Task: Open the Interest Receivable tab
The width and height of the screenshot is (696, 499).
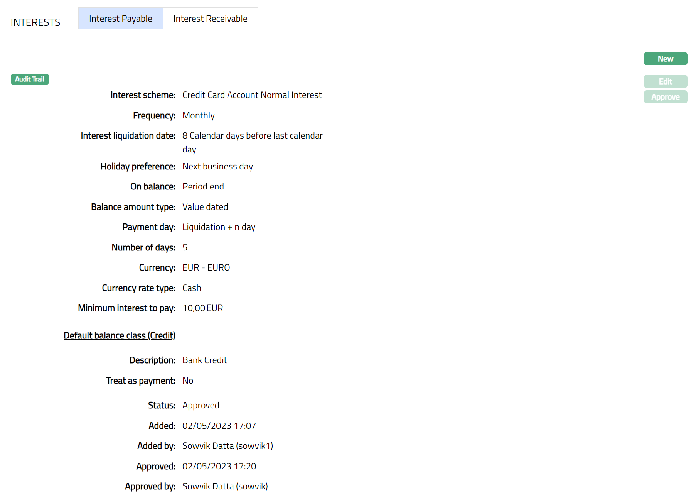Action: click(x=210, y=19)
